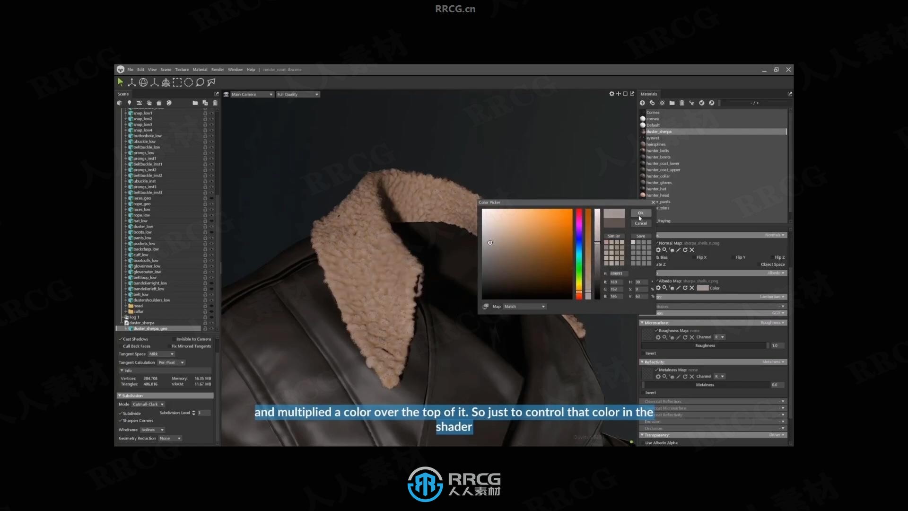908x511 pixels.
Task: Toggle visibility of snap_low1
Action: (211, 113)
